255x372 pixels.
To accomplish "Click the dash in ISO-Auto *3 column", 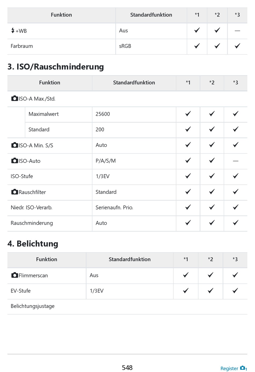I will click(x=236, y=161).
